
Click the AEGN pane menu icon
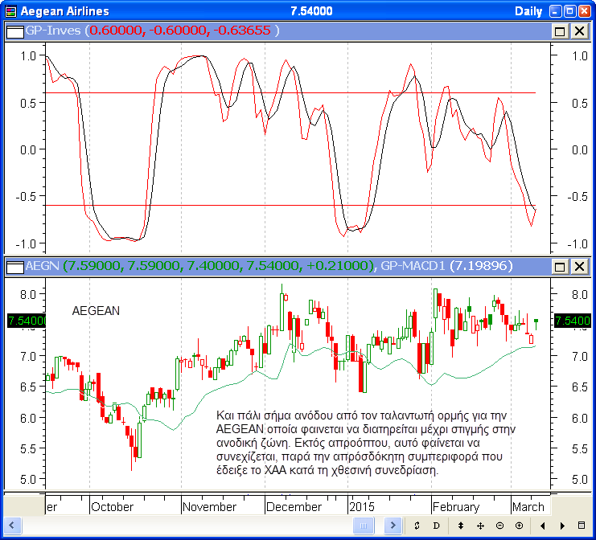pyautogui.click(x=14, y=267)
